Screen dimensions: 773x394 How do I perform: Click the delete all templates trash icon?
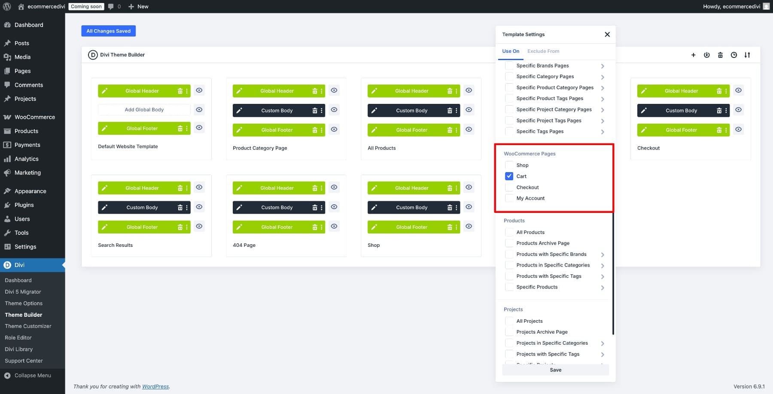[720, 55]
